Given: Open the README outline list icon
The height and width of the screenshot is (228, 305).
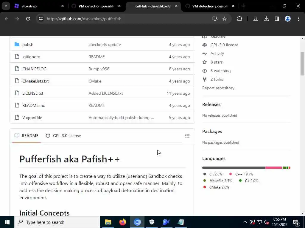Looking at the screenshot, I should coord(187,136).
